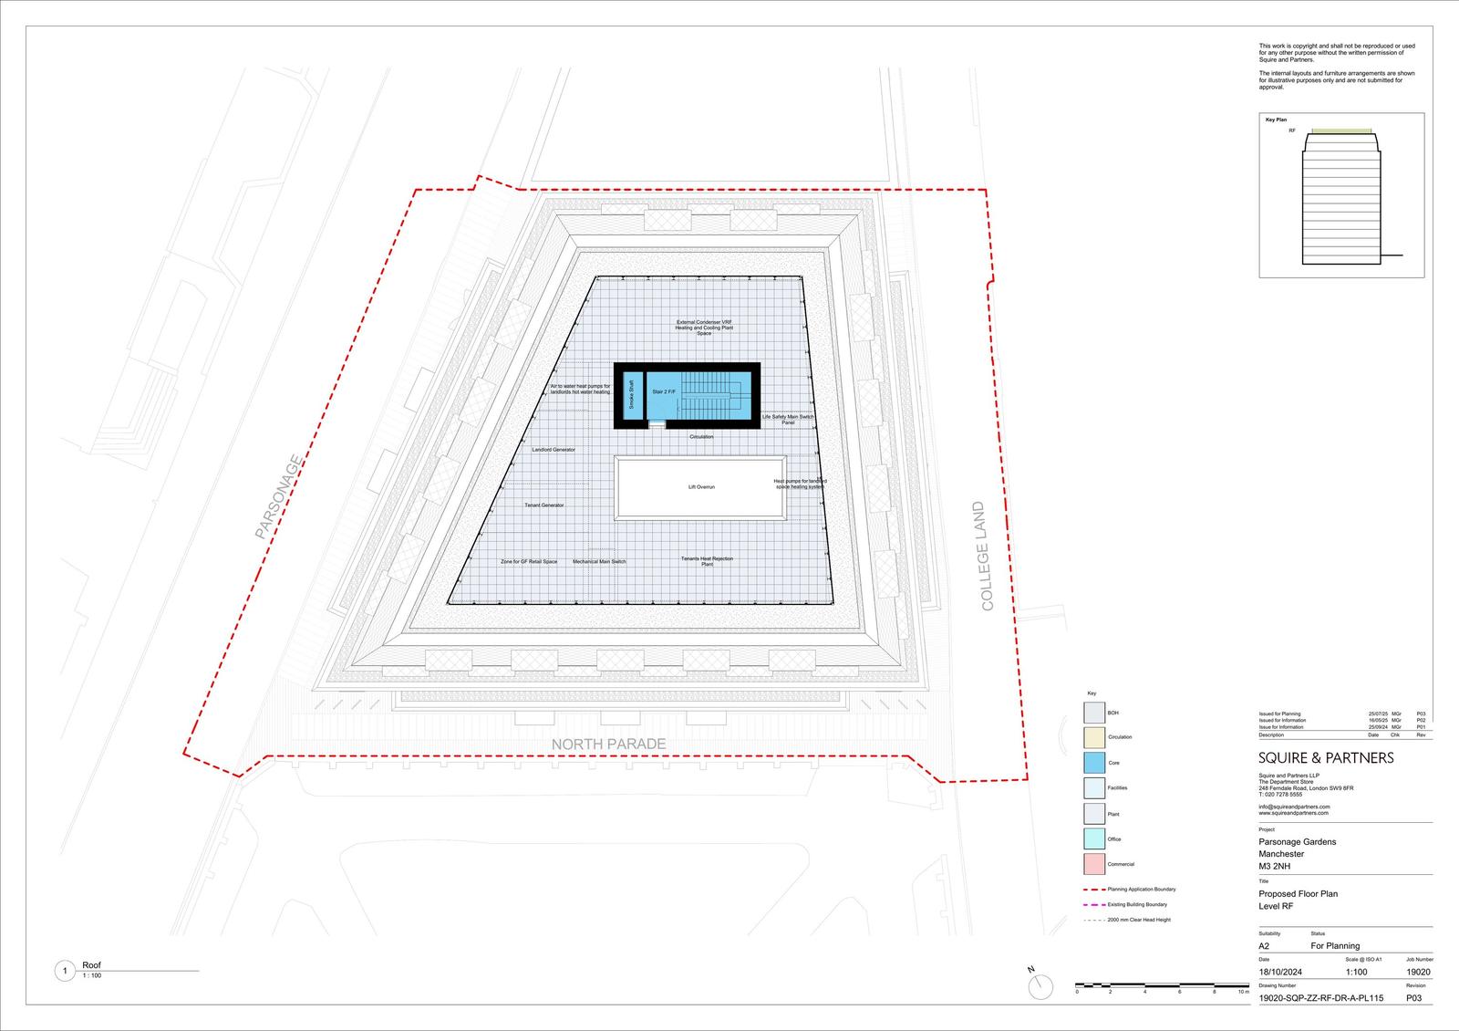The width and height of the screenshot is (1459, 1031).
Task: Click the red dashed Planning Application Boundary legend line
Action: pyautogui.click(x=1093, y=889)
